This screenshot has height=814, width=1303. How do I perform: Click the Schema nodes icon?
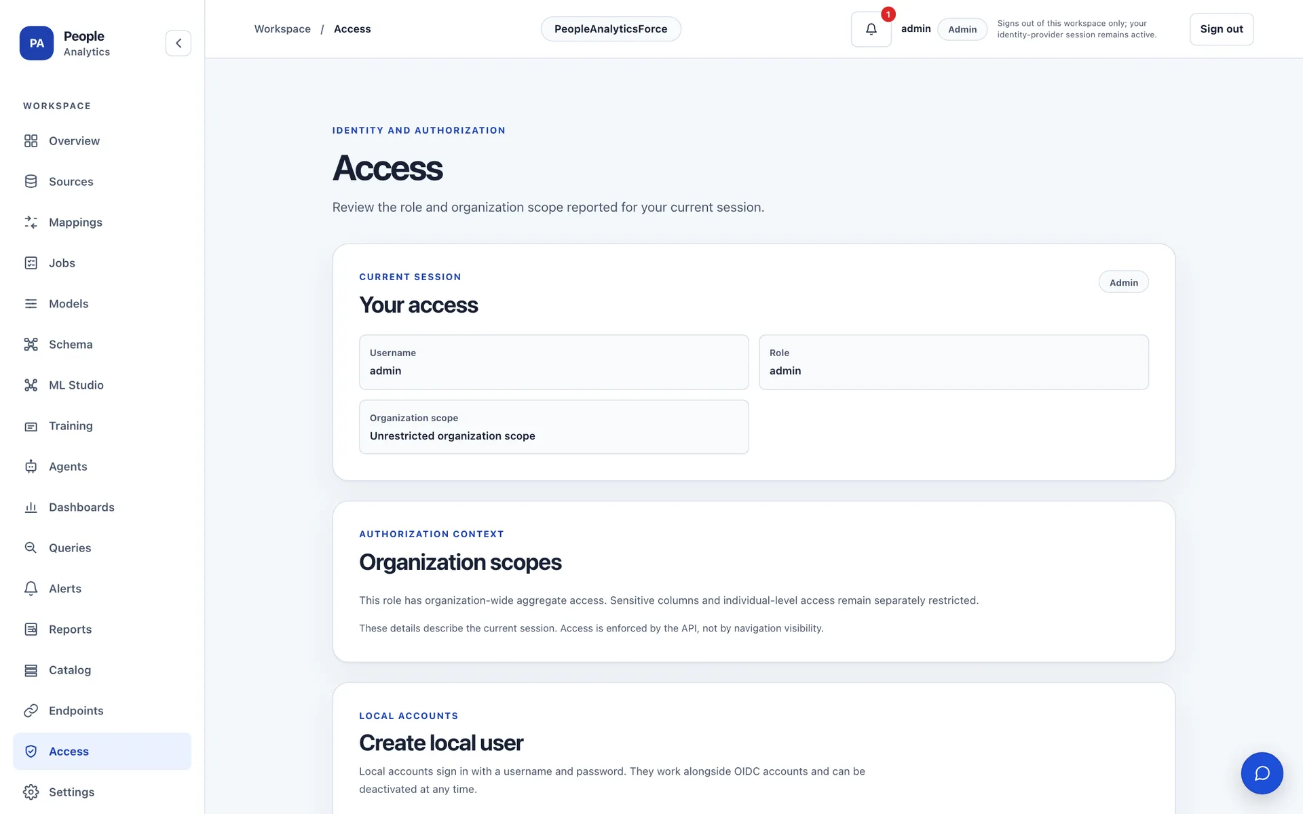point(31,344)
